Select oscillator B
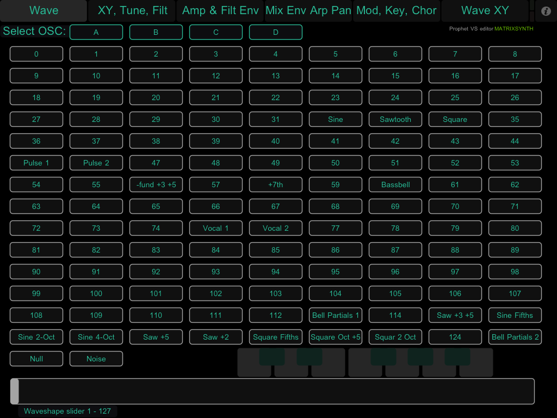Screen dimensions: 557x418 pos(156,32)
